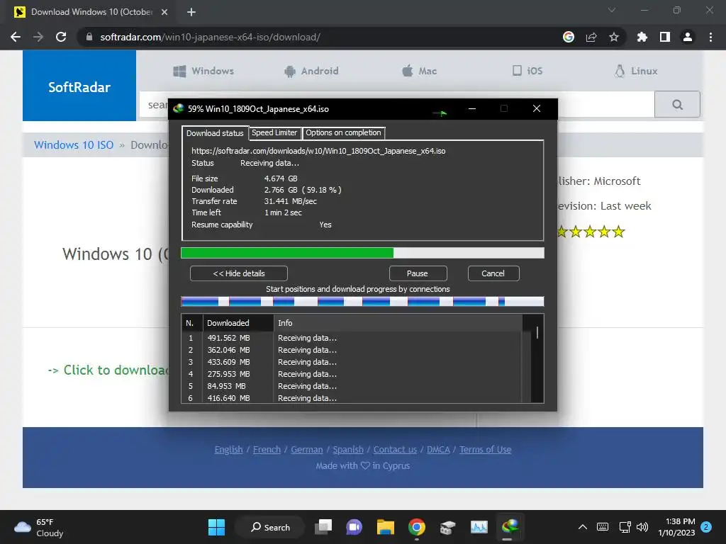Open Chrome three-dot menu
This screenshot has height=544, width=726.
(x=710, y=37)
